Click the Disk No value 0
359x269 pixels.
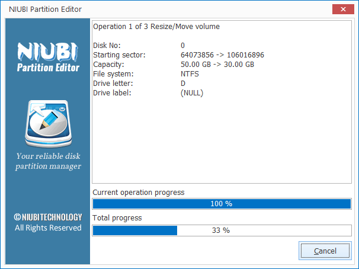(x=182, y=46)
